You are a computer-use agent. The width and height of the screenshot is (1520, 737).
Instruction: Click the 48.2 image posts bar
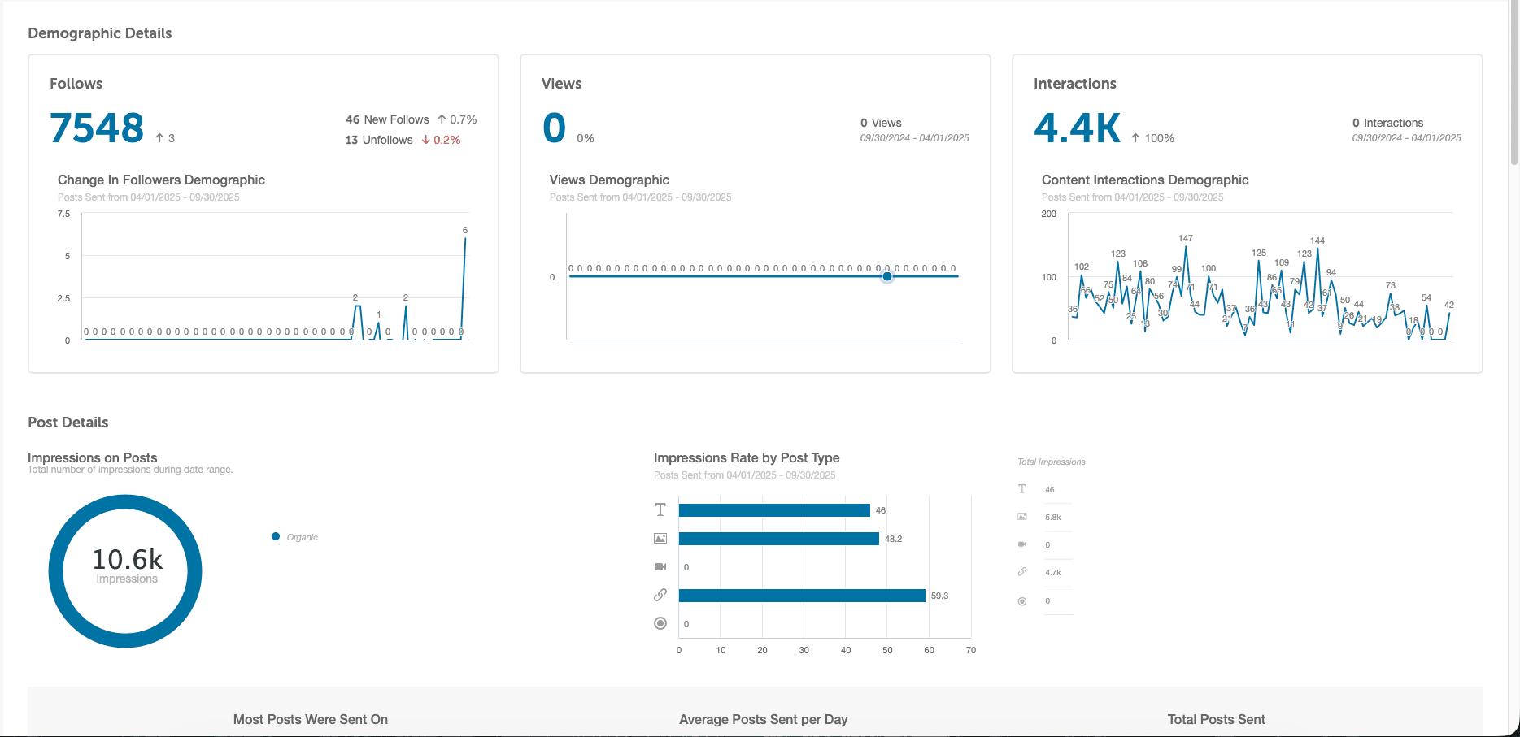[x=778, y=539]
